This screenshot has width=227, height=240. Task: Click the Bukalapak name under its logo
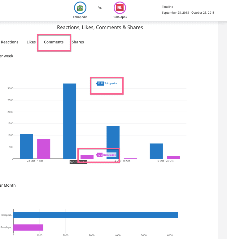pyautogui.click(x=120, y=17)
